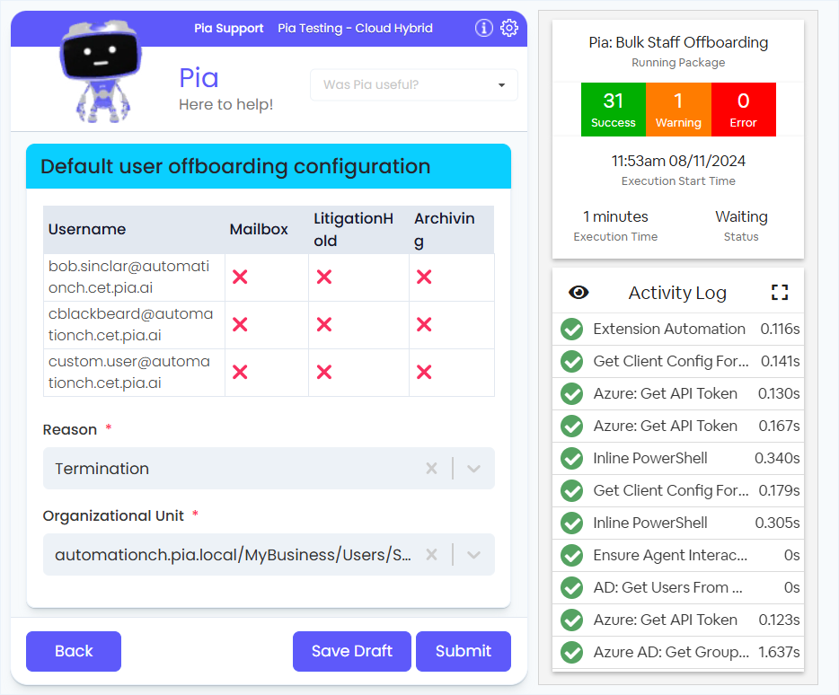Open the "Was Pia useful?" dropdown
This screenshot has width=839, height=695.
(x=413, y=84)
